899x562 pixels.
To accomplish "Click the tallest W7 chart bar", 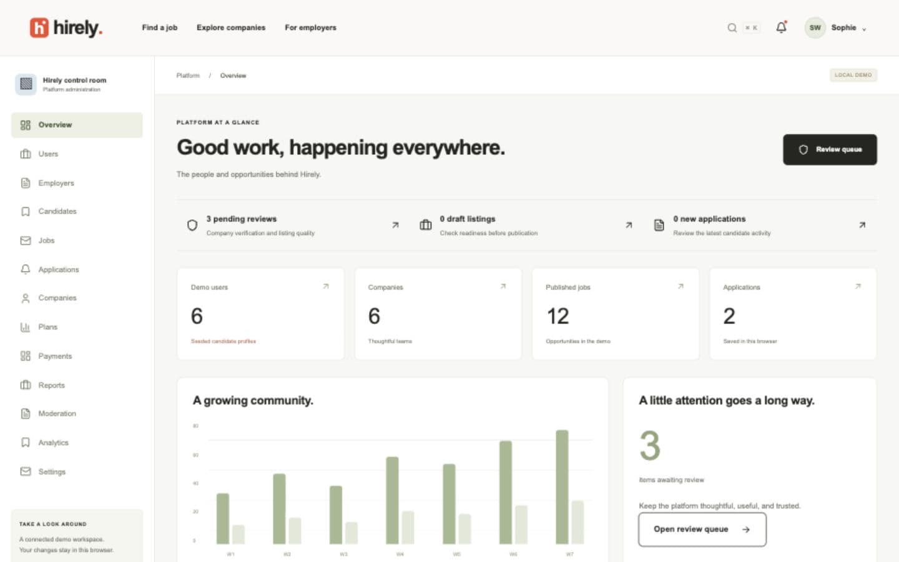I will tap(562, 487).
